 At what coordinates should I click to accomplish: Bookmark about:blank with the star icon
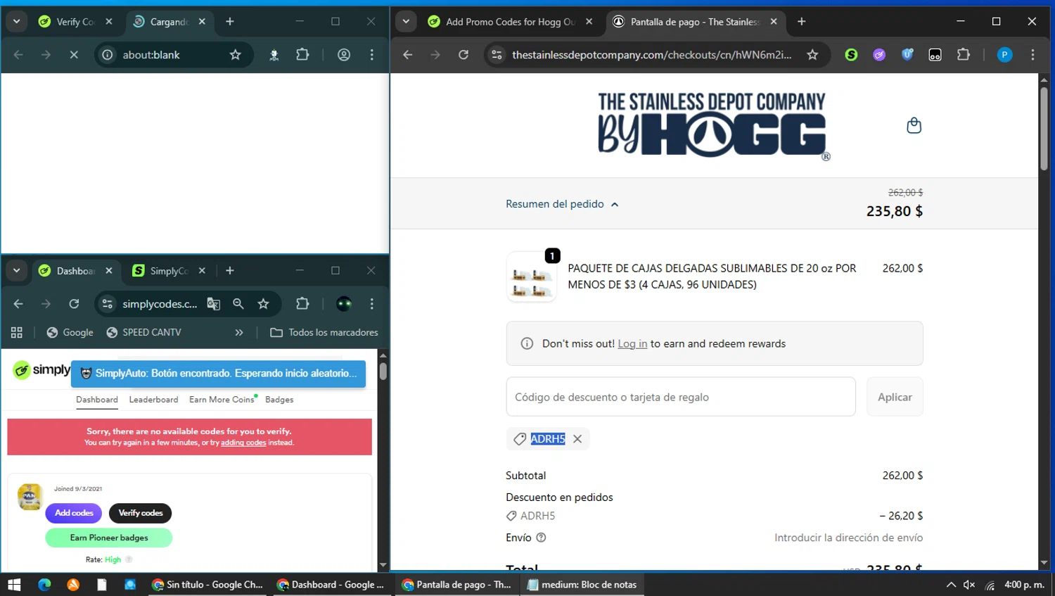point(235,55)
